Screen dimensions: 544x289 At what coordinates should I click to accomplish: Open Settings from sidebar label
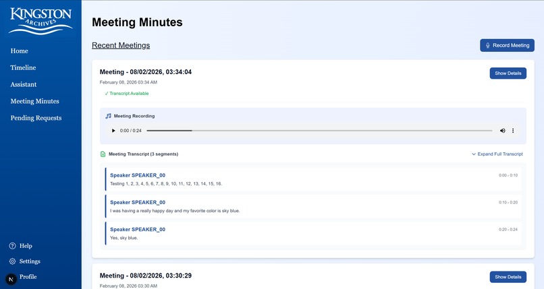[30, 261]
